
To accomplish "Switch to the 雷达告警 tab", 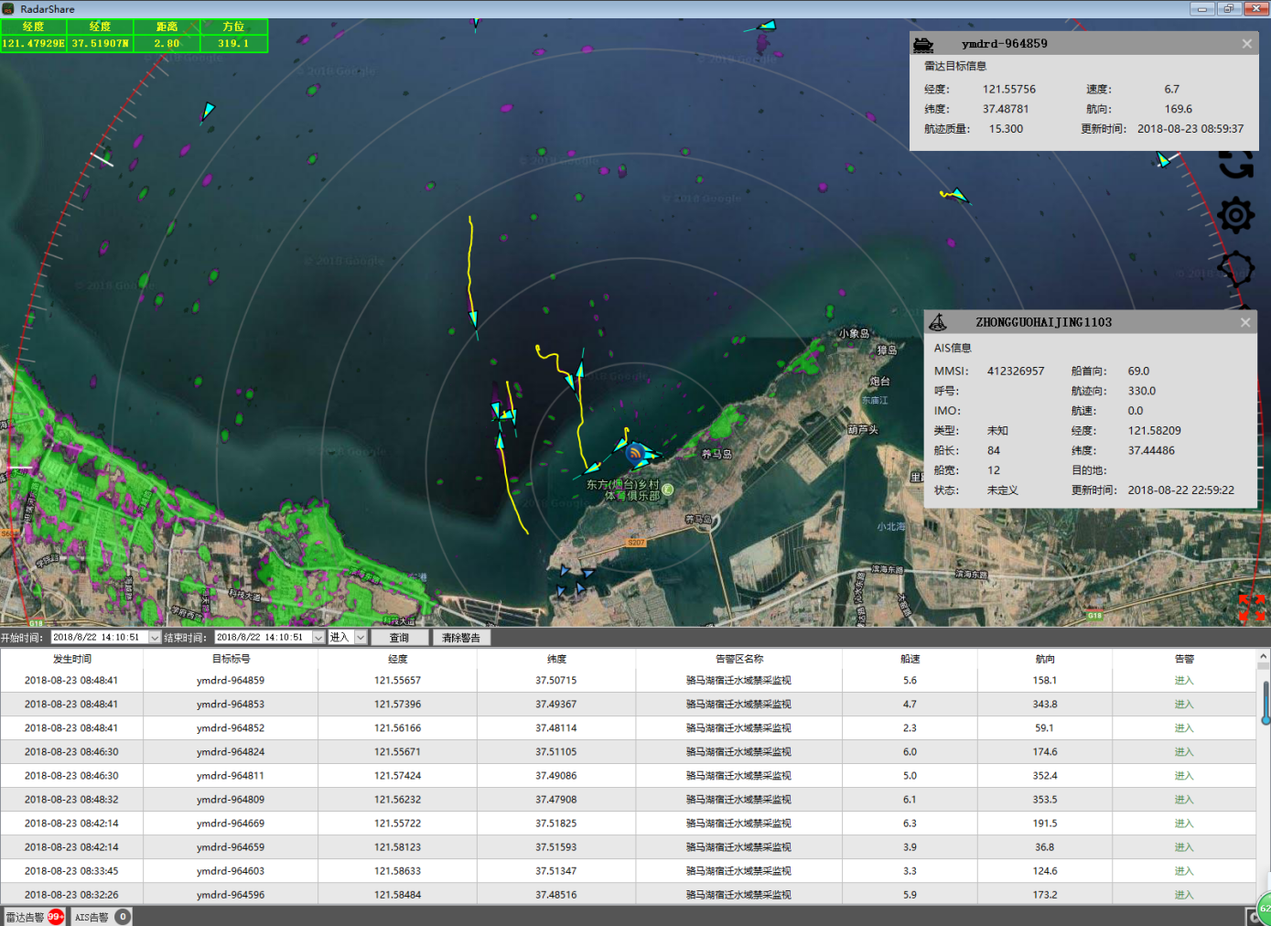I will coord(26,917).
